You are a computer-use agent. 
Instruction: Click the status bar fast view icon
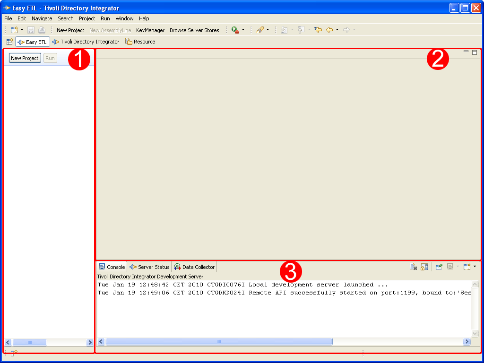click(x=14, y=353)
